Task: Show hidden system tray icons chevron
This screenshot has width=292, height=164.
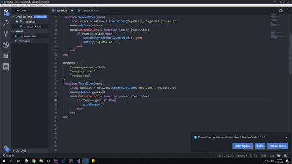Action: [x=265, y=161]
